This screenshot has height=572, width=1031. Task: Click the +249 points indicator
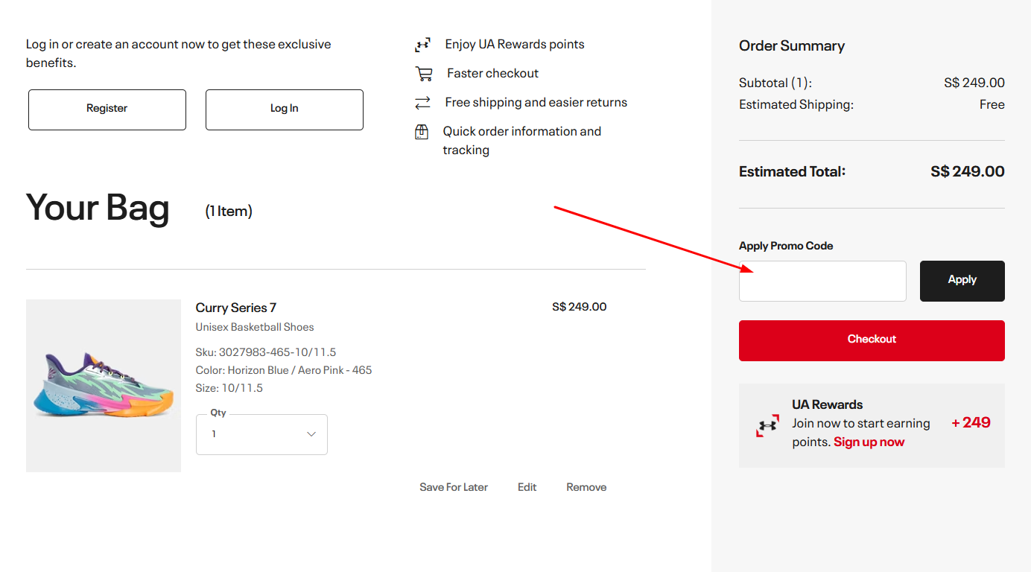pos(970,422)
